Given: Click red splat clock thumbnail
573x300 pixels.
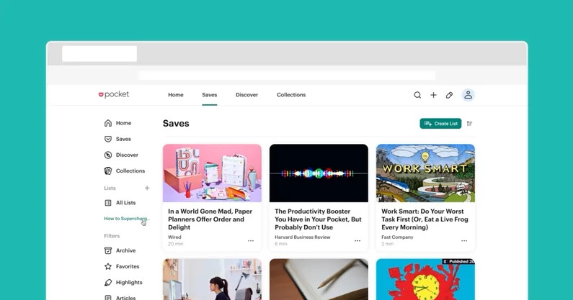Looking at the screenshot, I should [425, 280].
